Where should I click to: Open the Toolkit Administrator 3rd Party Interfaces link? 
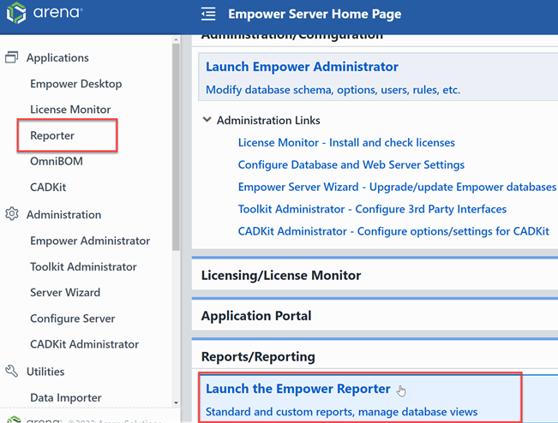click(372, 209)
